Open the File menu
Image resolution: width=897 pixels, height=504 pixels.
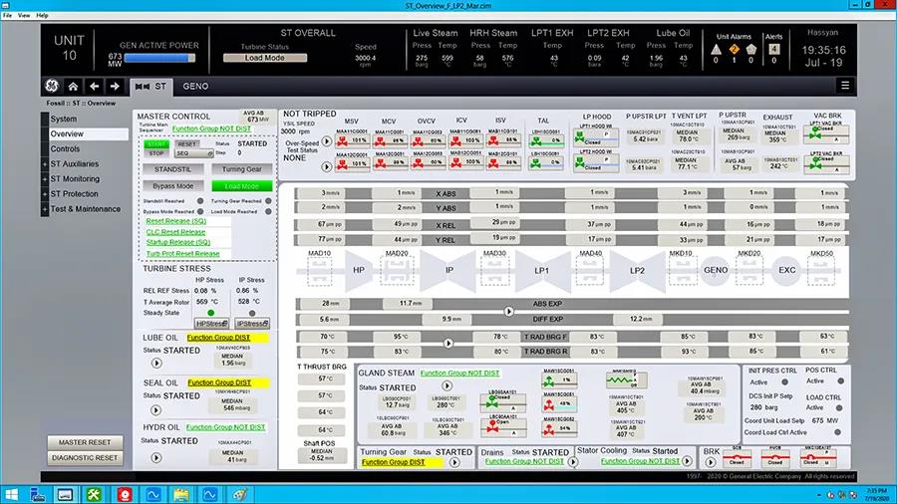click(x=9, y=16)
